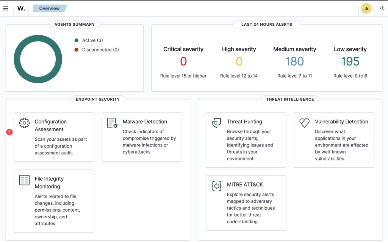Image resolution: width=388 pixels, height=243 pixels.
Task: Open the hamburger navigation menu
Action: [x=6, y=8]
